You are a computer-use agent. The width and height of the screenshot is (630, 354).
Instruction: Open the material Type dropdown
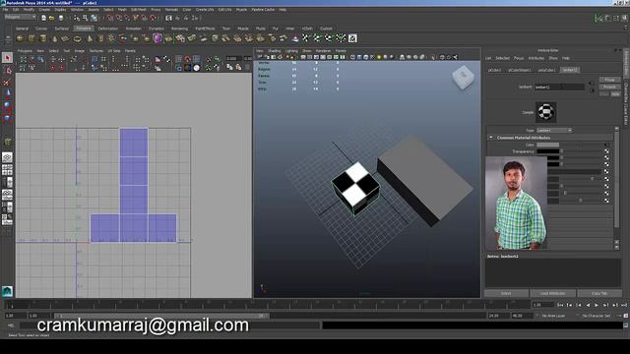point(554,131)
